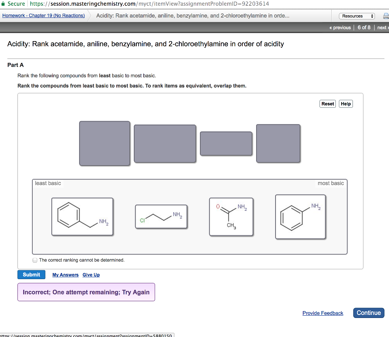The image size is (389, 337).
Task: Open the Help dialog
Action: point(345,104)
